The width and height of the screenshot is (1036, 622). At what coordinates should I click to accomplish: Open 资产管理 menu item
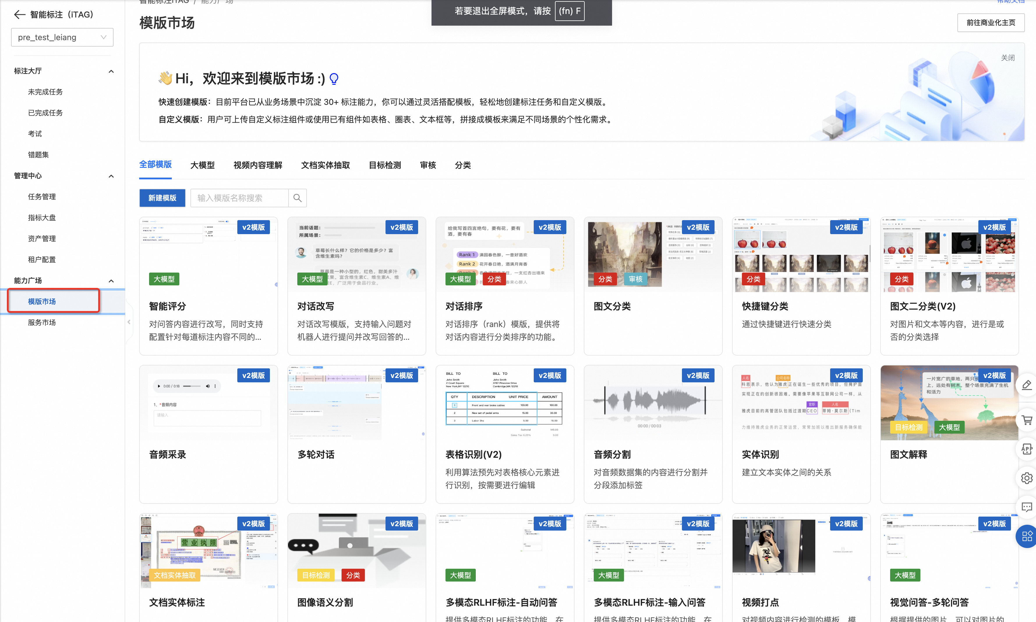click(x=41, y=238)
